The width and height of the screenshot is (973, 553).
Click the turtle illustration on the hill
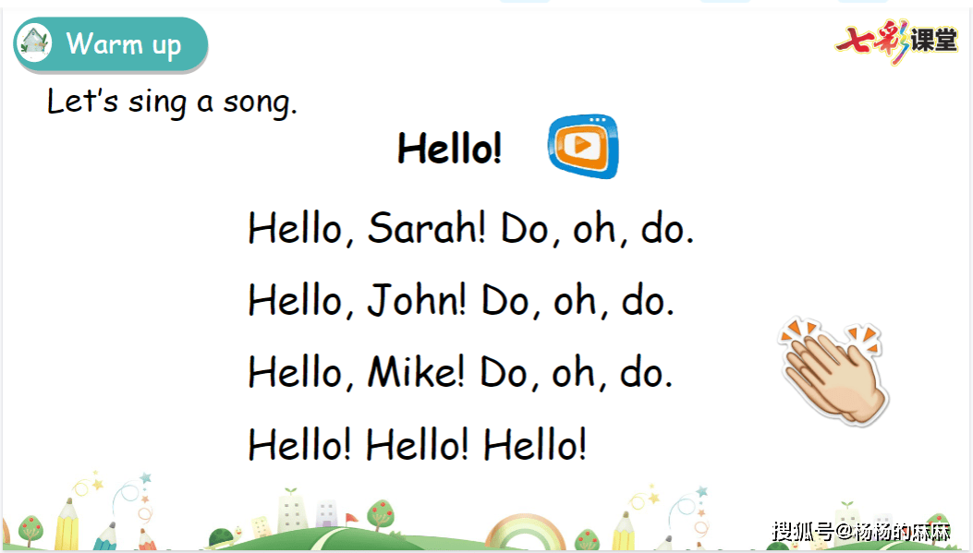pos(221,535)
